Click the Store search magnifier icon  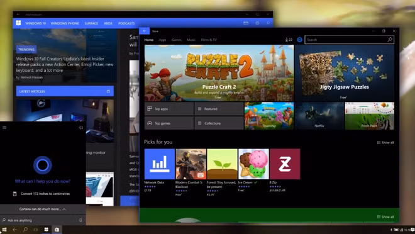point(390,40)
